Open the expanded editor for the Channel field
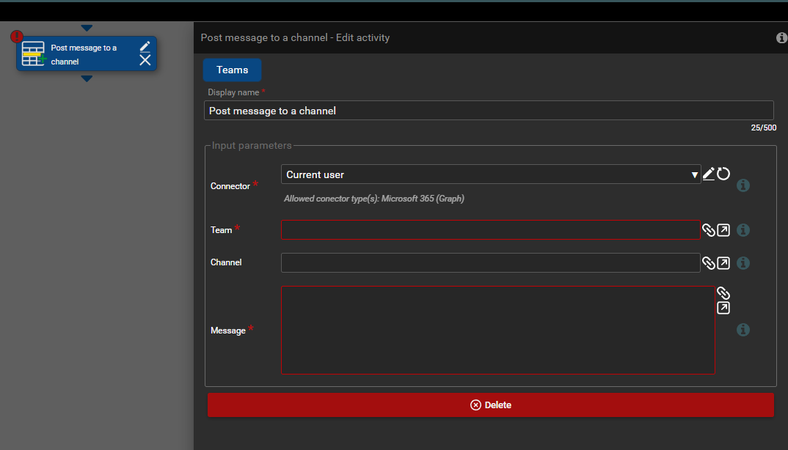 pyautogui.click(x=723, y=263)
